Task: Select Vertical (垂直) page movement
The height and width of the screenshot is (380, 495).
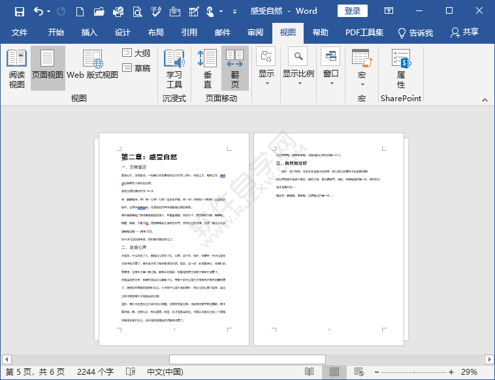Action: [x=208, y=69]
